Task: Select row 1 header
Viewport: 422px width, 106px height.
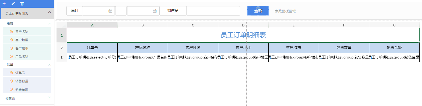Action: click(x=62, y=35)
